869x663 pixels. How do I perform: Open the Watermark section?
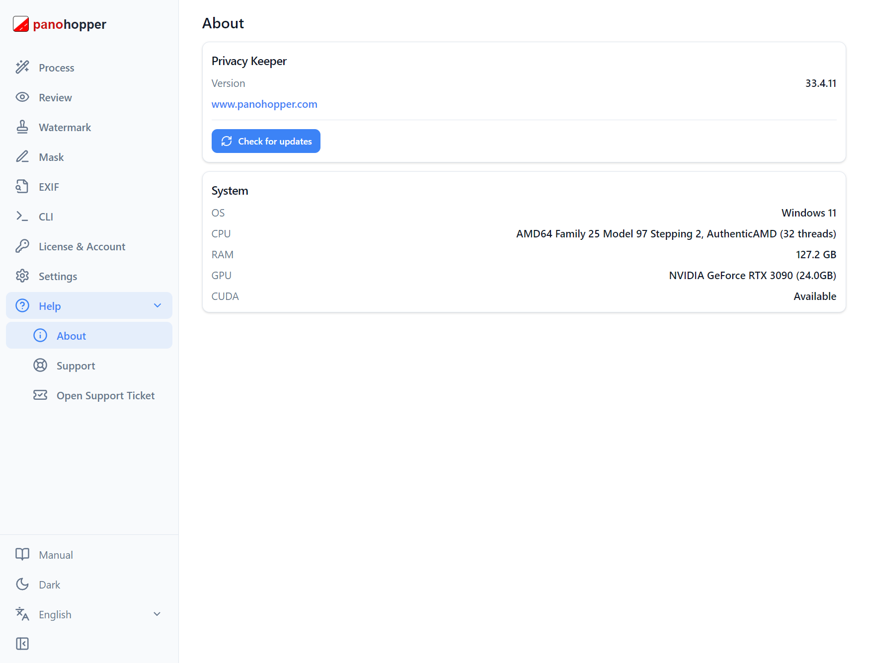tap(89, 127)
